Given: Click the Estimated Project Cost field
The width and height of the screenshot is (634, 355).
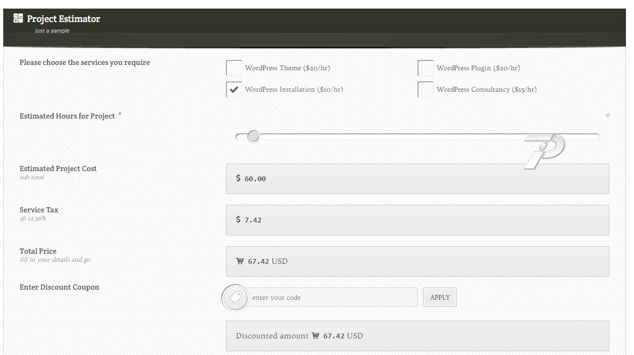Looking at the screenshot, I should 417,179.
